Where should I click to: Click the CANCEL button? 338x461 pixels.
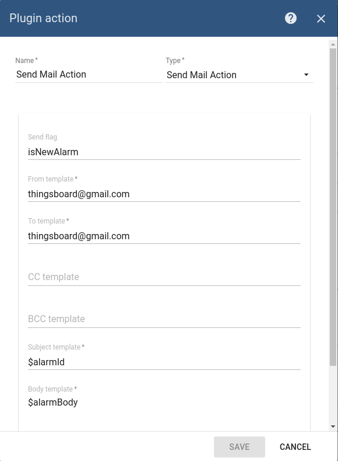click(295, 447)
